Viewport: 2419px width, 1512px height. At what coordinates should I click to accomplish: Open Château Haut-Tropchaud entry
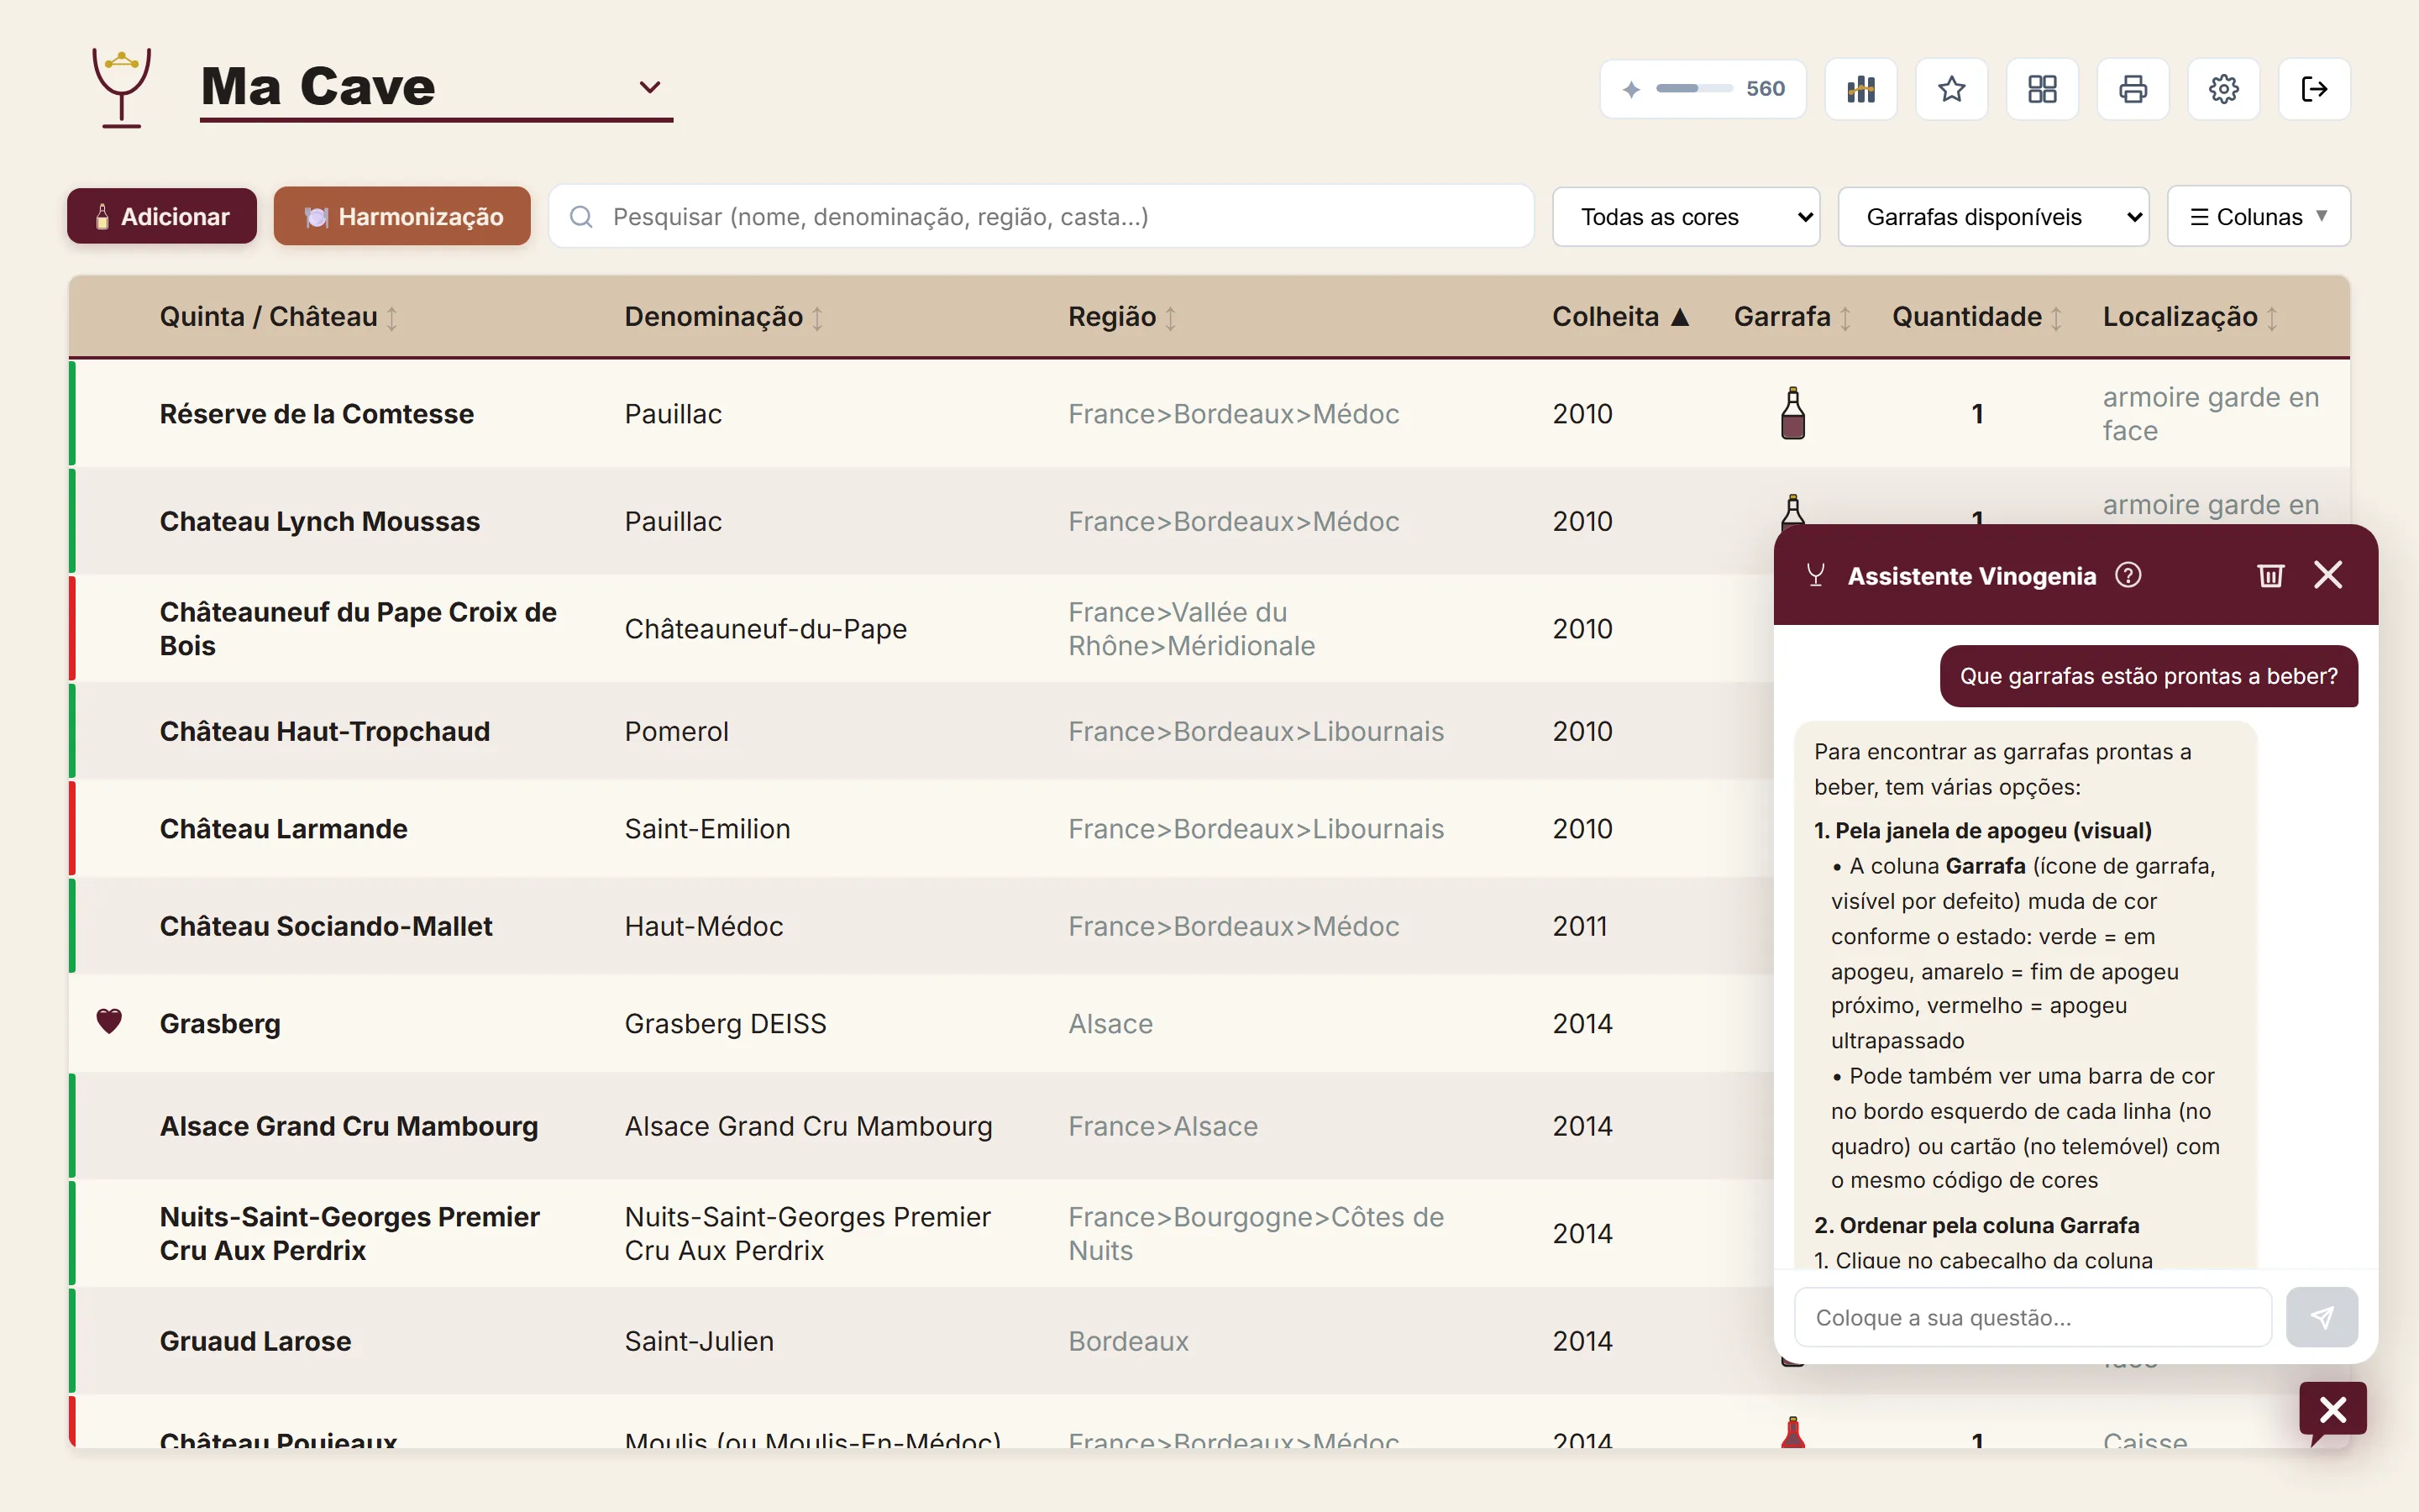[x=325, y=731]
